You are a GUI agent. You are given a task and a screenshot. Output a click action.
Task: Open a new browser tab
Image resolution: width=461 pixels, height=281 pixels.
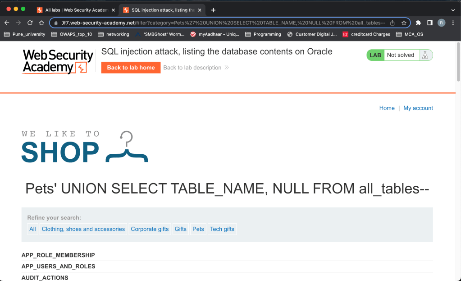tap(213, 10)
